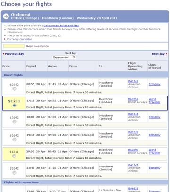Go to Previous day flights
The width and height of the screenshot is (170, 192).
[x=14, y=54]
